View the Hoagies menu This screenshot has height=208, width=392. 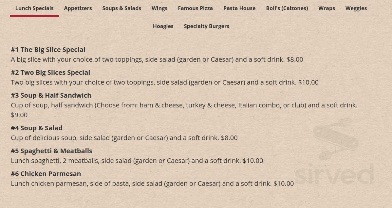pos(163,26)
